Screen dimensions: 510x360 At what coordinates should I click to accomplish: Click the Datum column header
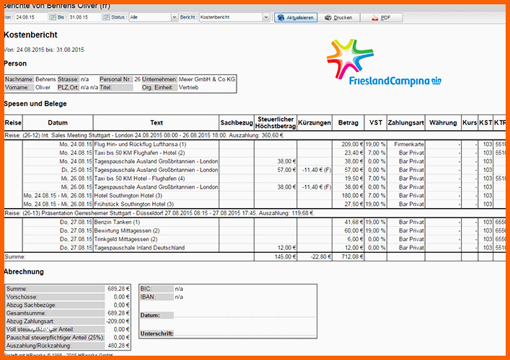(x=58, y=122)
